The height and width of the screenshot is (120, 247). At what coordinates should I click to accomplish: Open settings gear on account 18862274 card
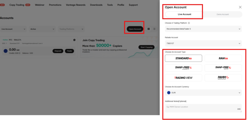coord(74,40)
